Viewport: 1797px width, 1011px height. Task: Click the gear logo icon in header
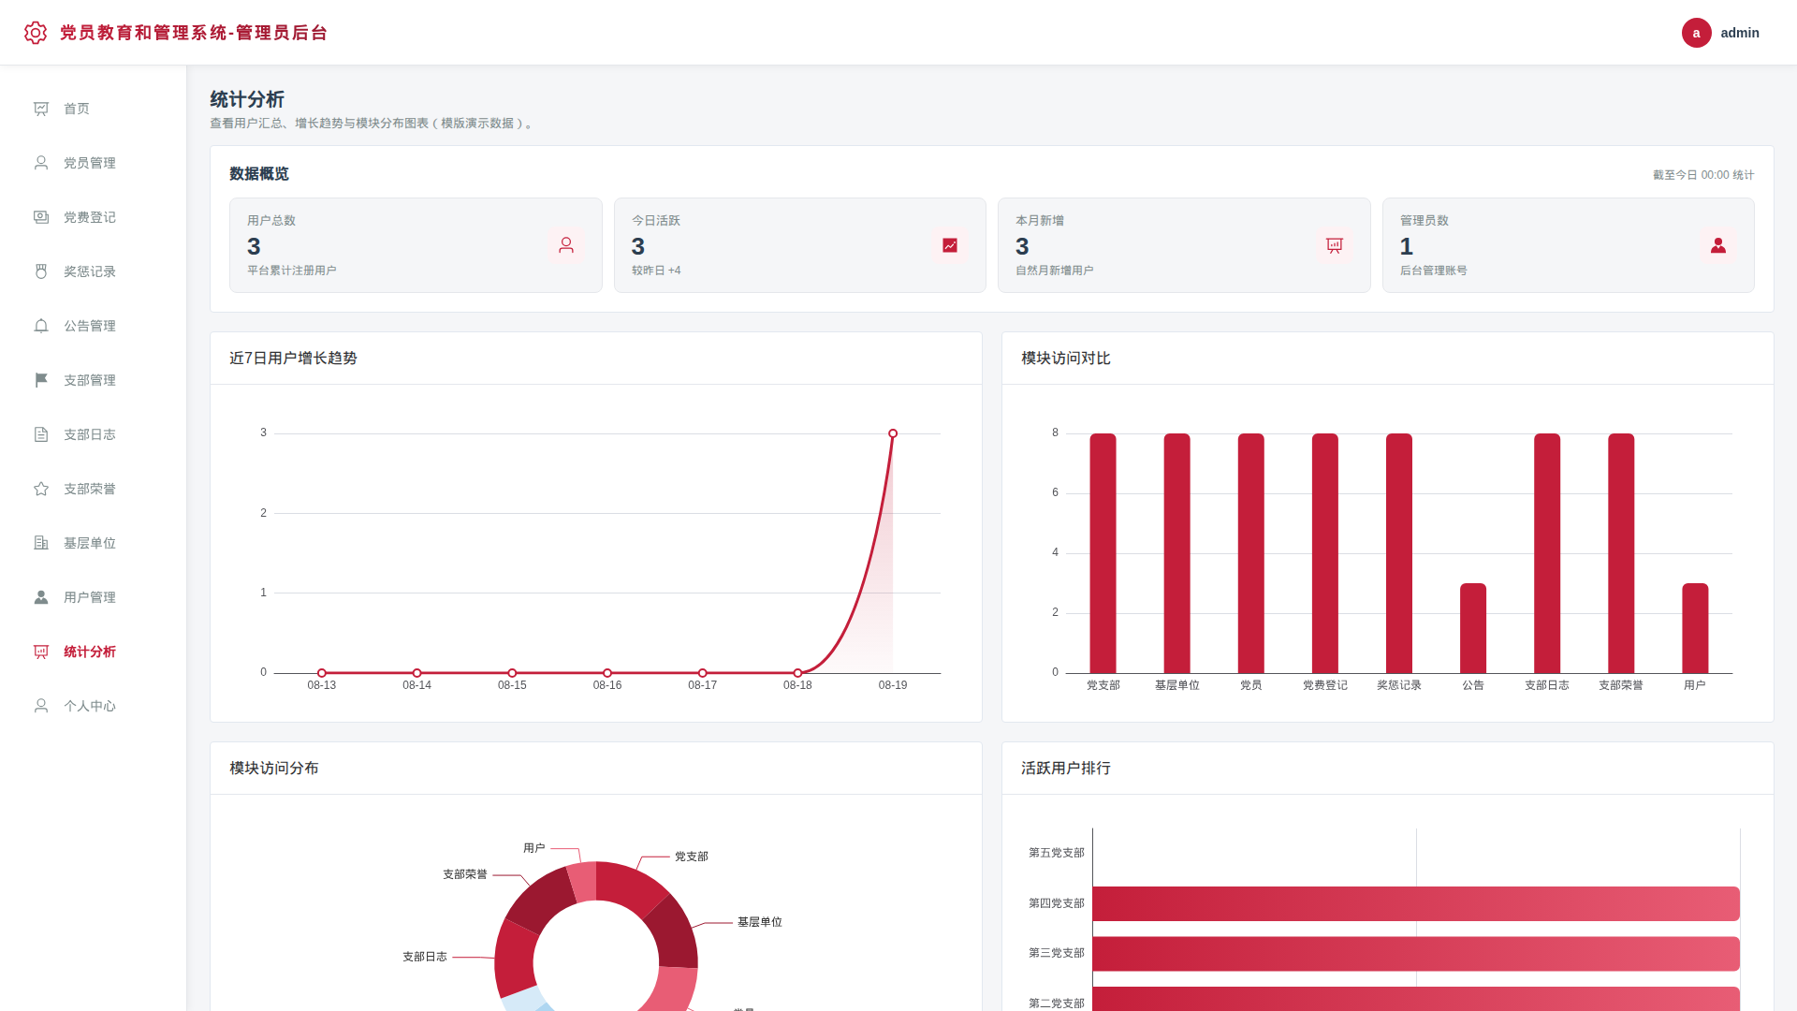click(36, 33)
